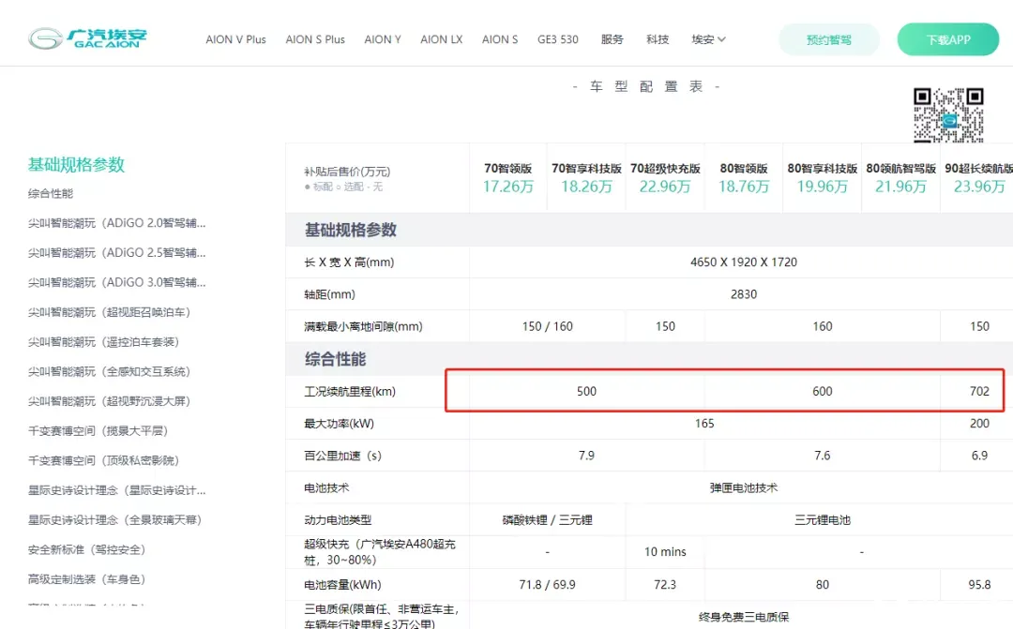Click the 7.9 acceleration value
1013x629 pixels.
586,456
